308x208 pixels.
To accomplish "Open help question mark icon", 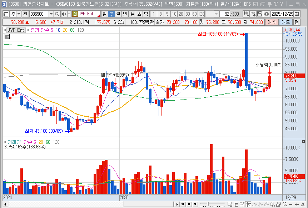I will (281, 4).
